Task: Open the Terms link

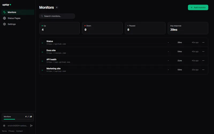Action: (4, 131)
